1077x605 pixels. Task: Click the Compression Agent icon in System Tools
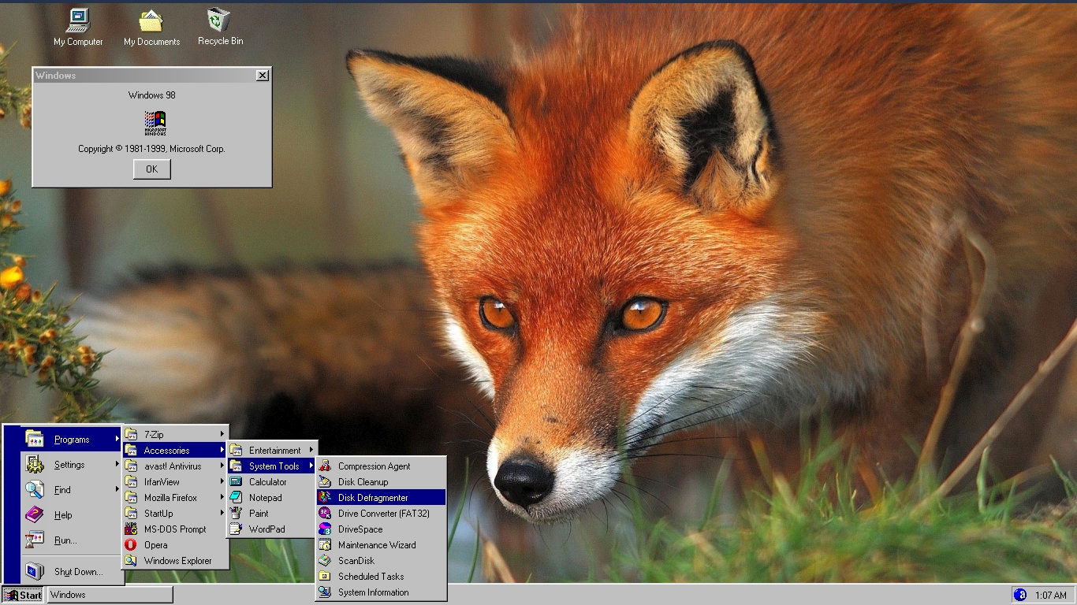[325, 466]
